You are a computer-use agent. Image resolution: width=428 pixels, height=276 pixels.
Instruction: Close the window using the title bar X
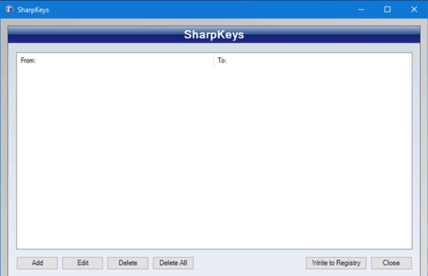414,9
